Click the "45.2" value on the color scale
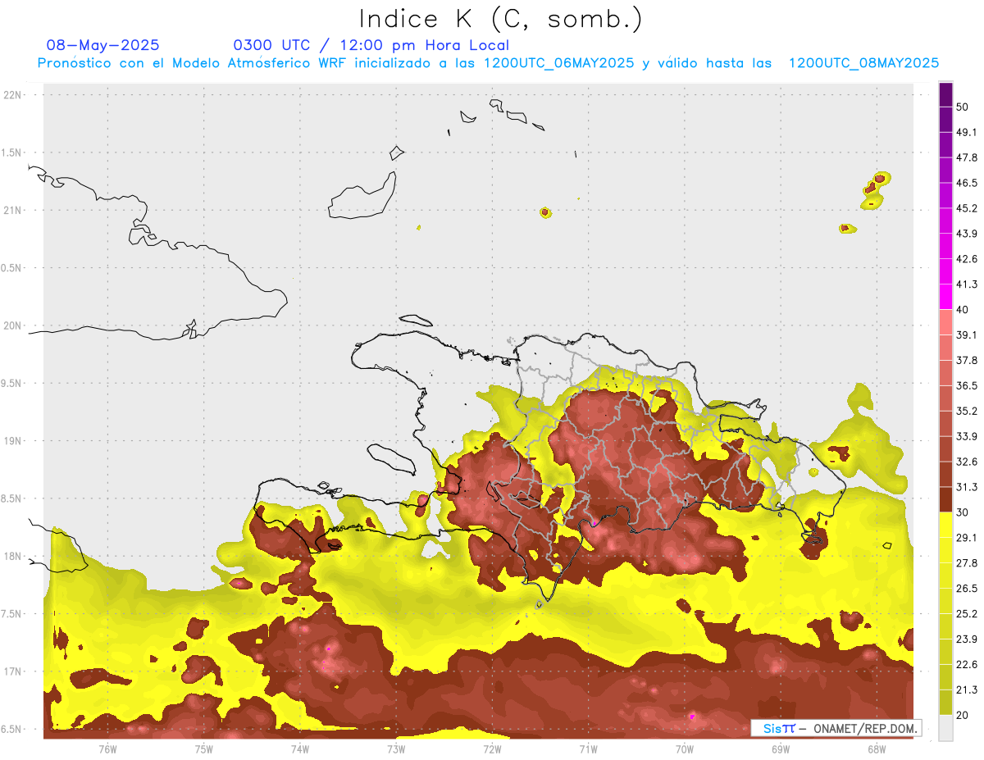The width and height of the screenshot is (984, 760). pos(967,208)
